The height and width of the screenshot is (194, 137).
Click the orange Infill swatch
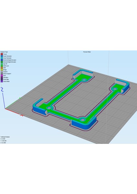click(x=2, y=68)
